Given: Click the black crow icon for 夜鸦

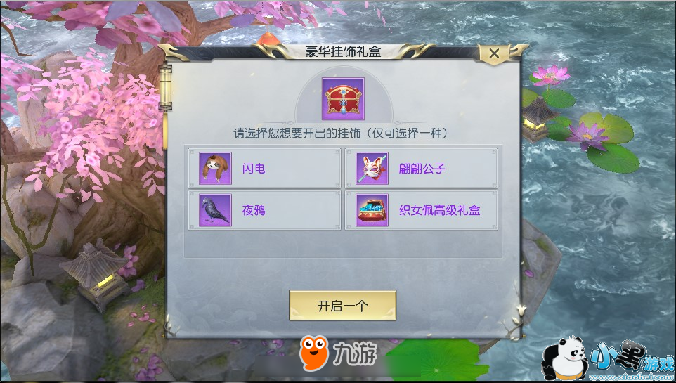Looking at the screenshot, I should pos(215,210).
